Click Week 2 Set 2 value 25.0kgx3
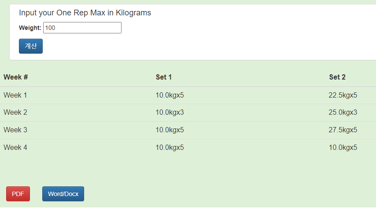The height and width of the screenshot is (218, 376). pyautogui.click(x=343, y=113)
